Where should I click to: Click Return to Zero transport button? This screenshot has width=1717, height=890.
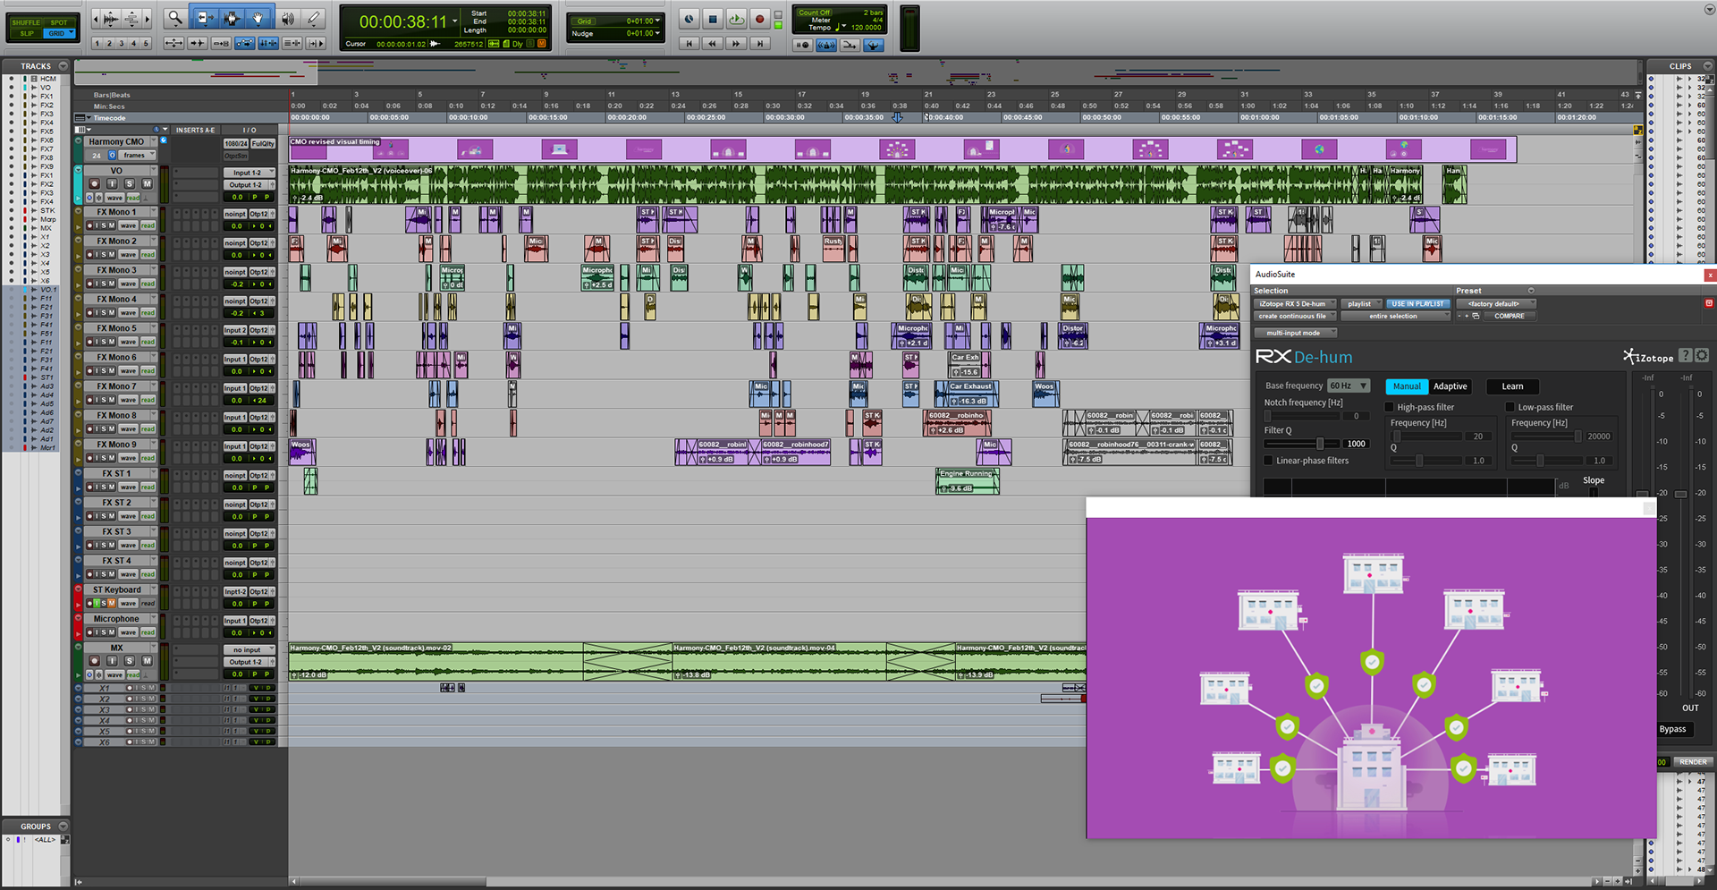click(x=689, y=43)
